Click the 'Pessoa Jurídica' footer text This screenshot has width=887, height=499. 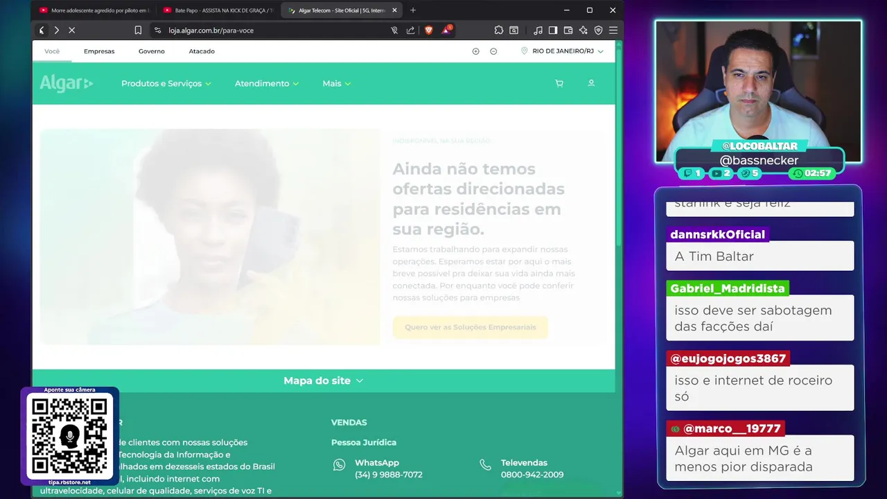364,442
